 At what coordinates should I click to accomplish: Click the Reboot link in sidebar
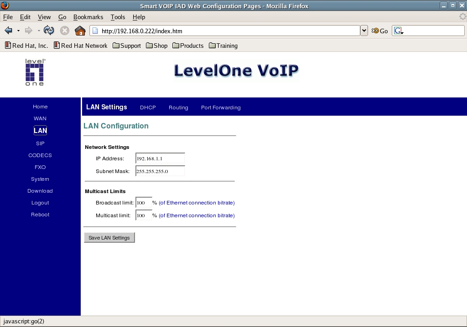40,215
